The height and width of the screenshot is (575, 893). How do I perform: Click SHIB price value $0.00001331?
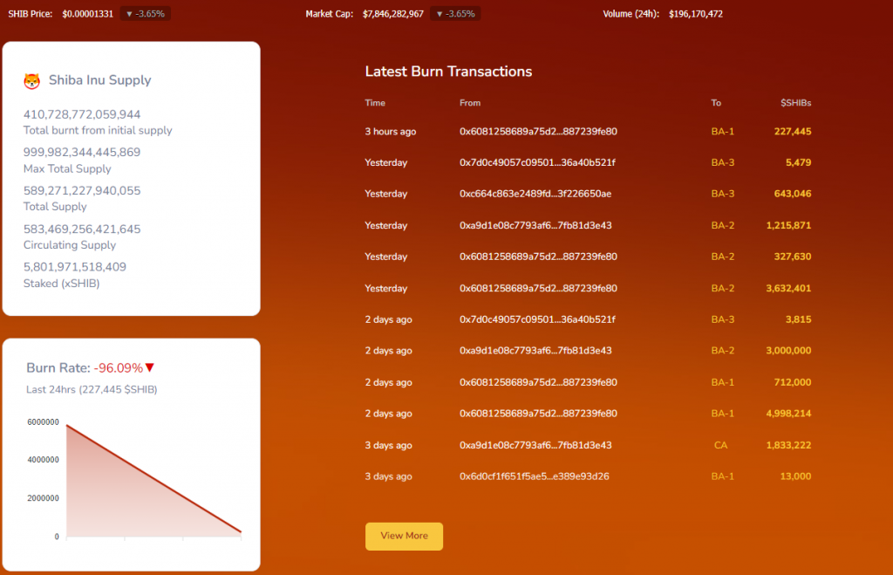pos(88,14)
